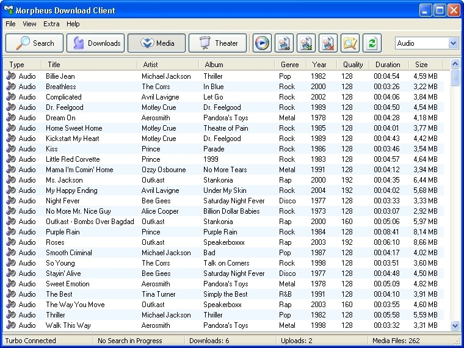Click Billion Dollar Babies album cell
This screenshot has height=348, width=464.
pos(231,211)
